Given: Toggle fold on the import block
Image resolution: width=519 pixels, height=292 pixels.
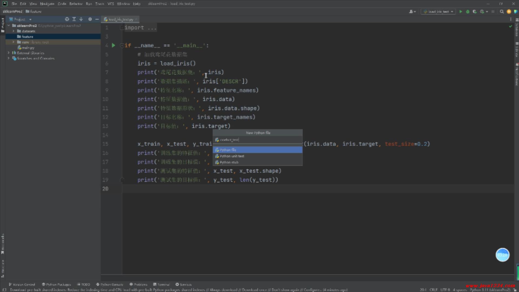Looking at the screenshot, I should (122, 28).
